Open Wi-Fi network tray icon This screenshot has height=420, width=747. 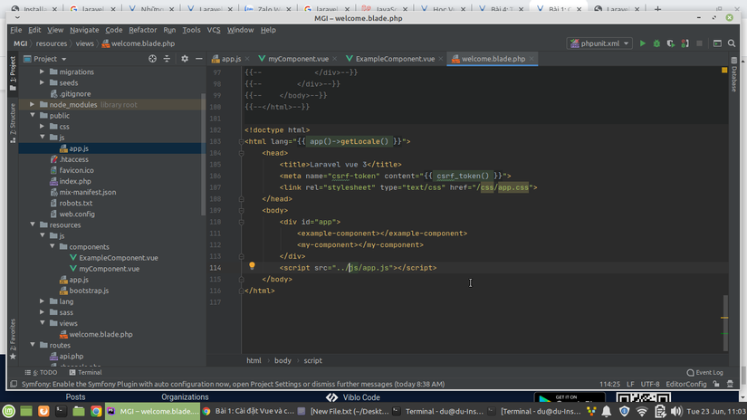642,411
